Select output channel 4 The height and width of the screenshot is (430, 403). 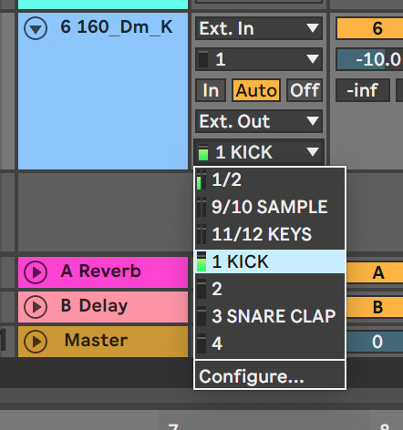(x=270, y=343)
